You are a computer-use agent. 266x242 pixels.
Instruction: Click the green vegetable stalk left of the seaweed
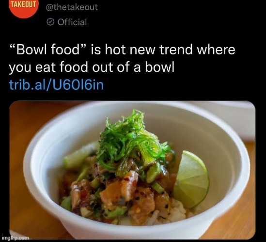(x=80, y=155)
